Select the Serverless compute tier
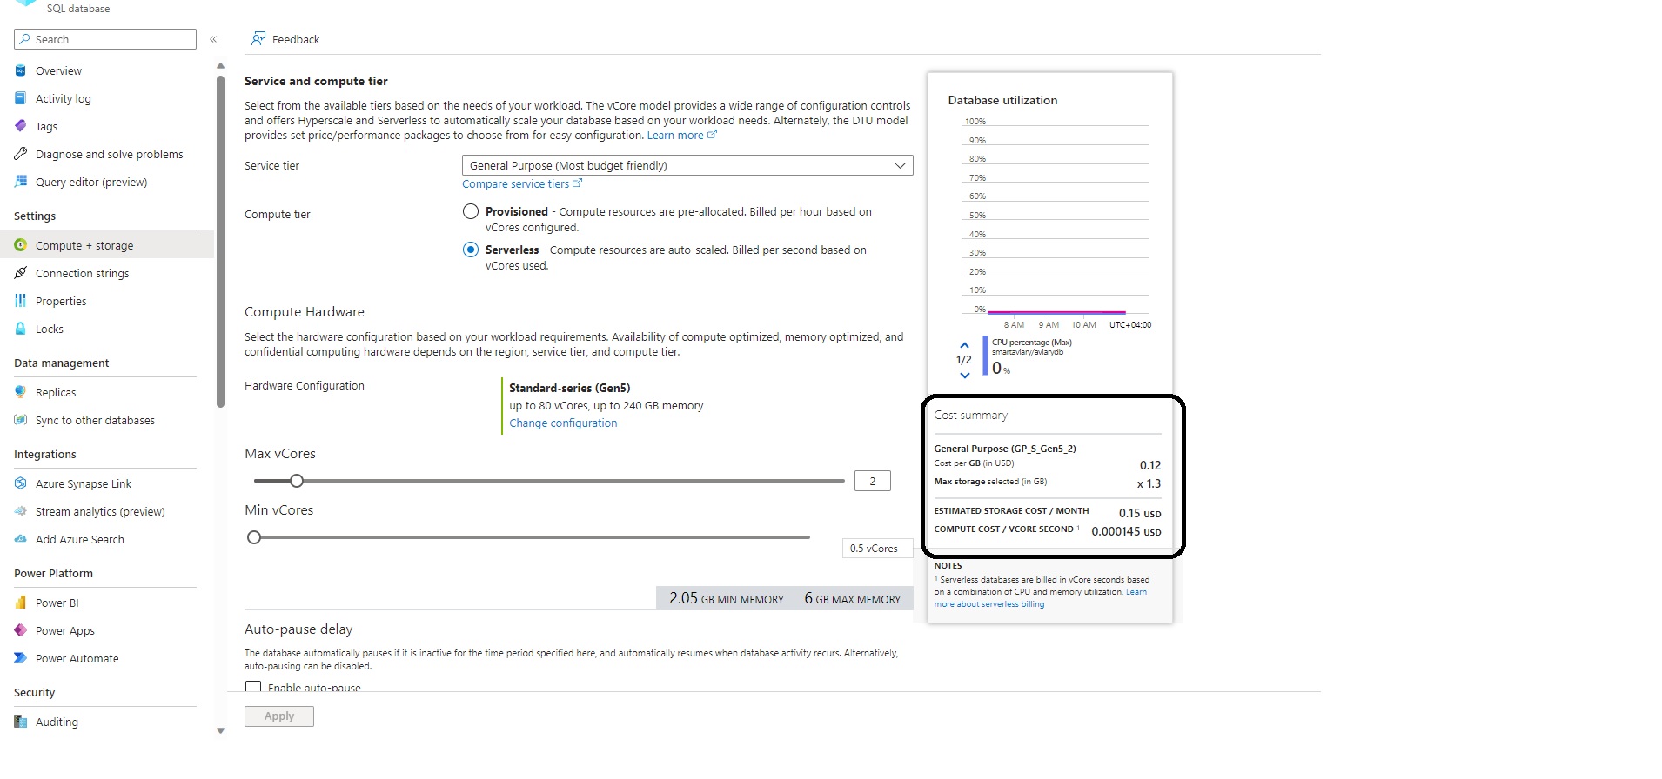The height and width of the screenshot is (779, 1662). click(471, 250)
